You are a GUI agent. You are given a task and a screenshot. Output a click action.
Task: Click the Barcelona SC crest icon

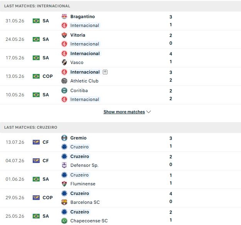[x=64, y=202]
